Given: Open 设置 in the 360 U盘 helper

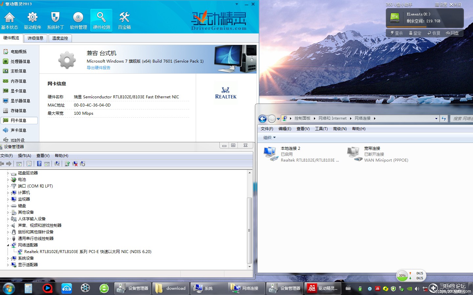Looking at the screenshot, I should (x=441, y=5).
